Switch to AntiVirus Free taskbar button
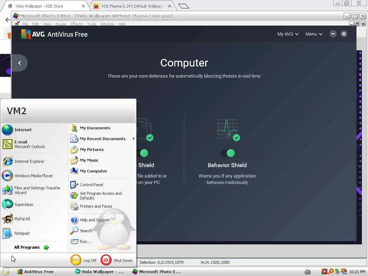The width and height of the screenshot is (368, 276). (35, 272)
